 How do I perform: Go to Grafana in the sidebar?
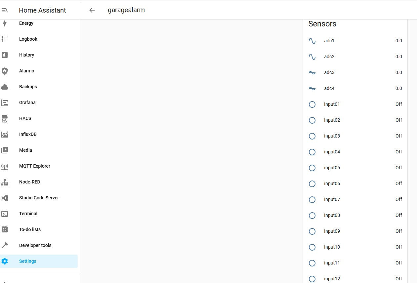point(27,102)
